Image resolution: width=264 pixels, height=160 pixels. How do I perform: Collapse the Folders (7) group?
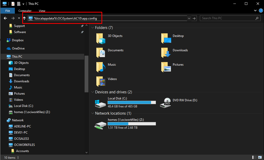point(93,27)
